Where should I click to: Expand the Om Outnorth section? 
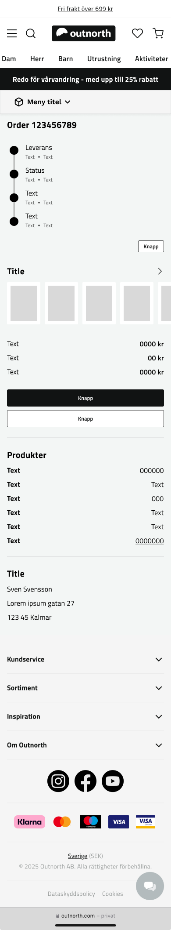[85, 745]
